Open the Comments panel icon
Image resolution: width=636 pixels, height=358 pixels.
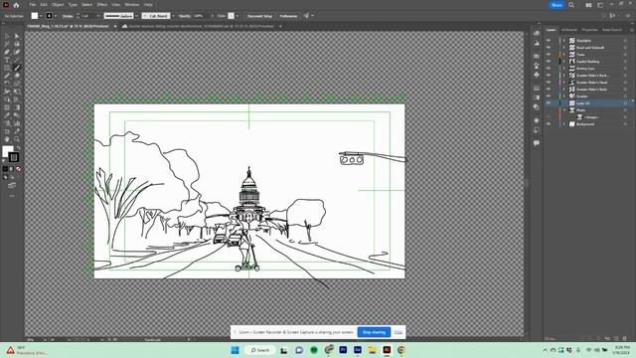tap(537, 143)
